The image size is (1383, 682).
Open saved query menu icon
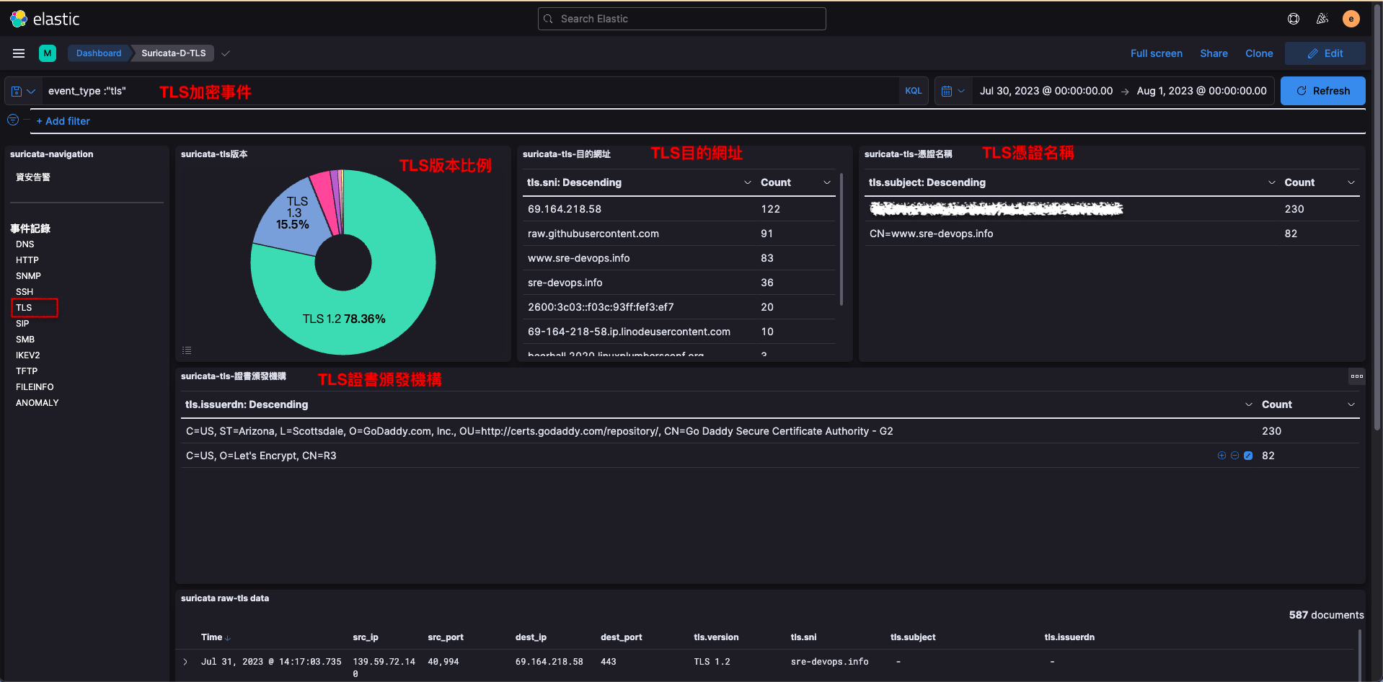(x=23, y=92)
